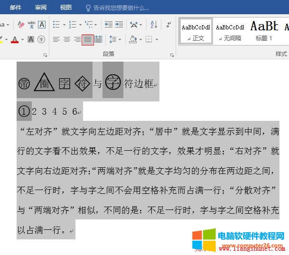Toggle Align Left for the paragraph
Image resolution: width=289 pixels, height=255 pixels.
click(x=56, y=39)
